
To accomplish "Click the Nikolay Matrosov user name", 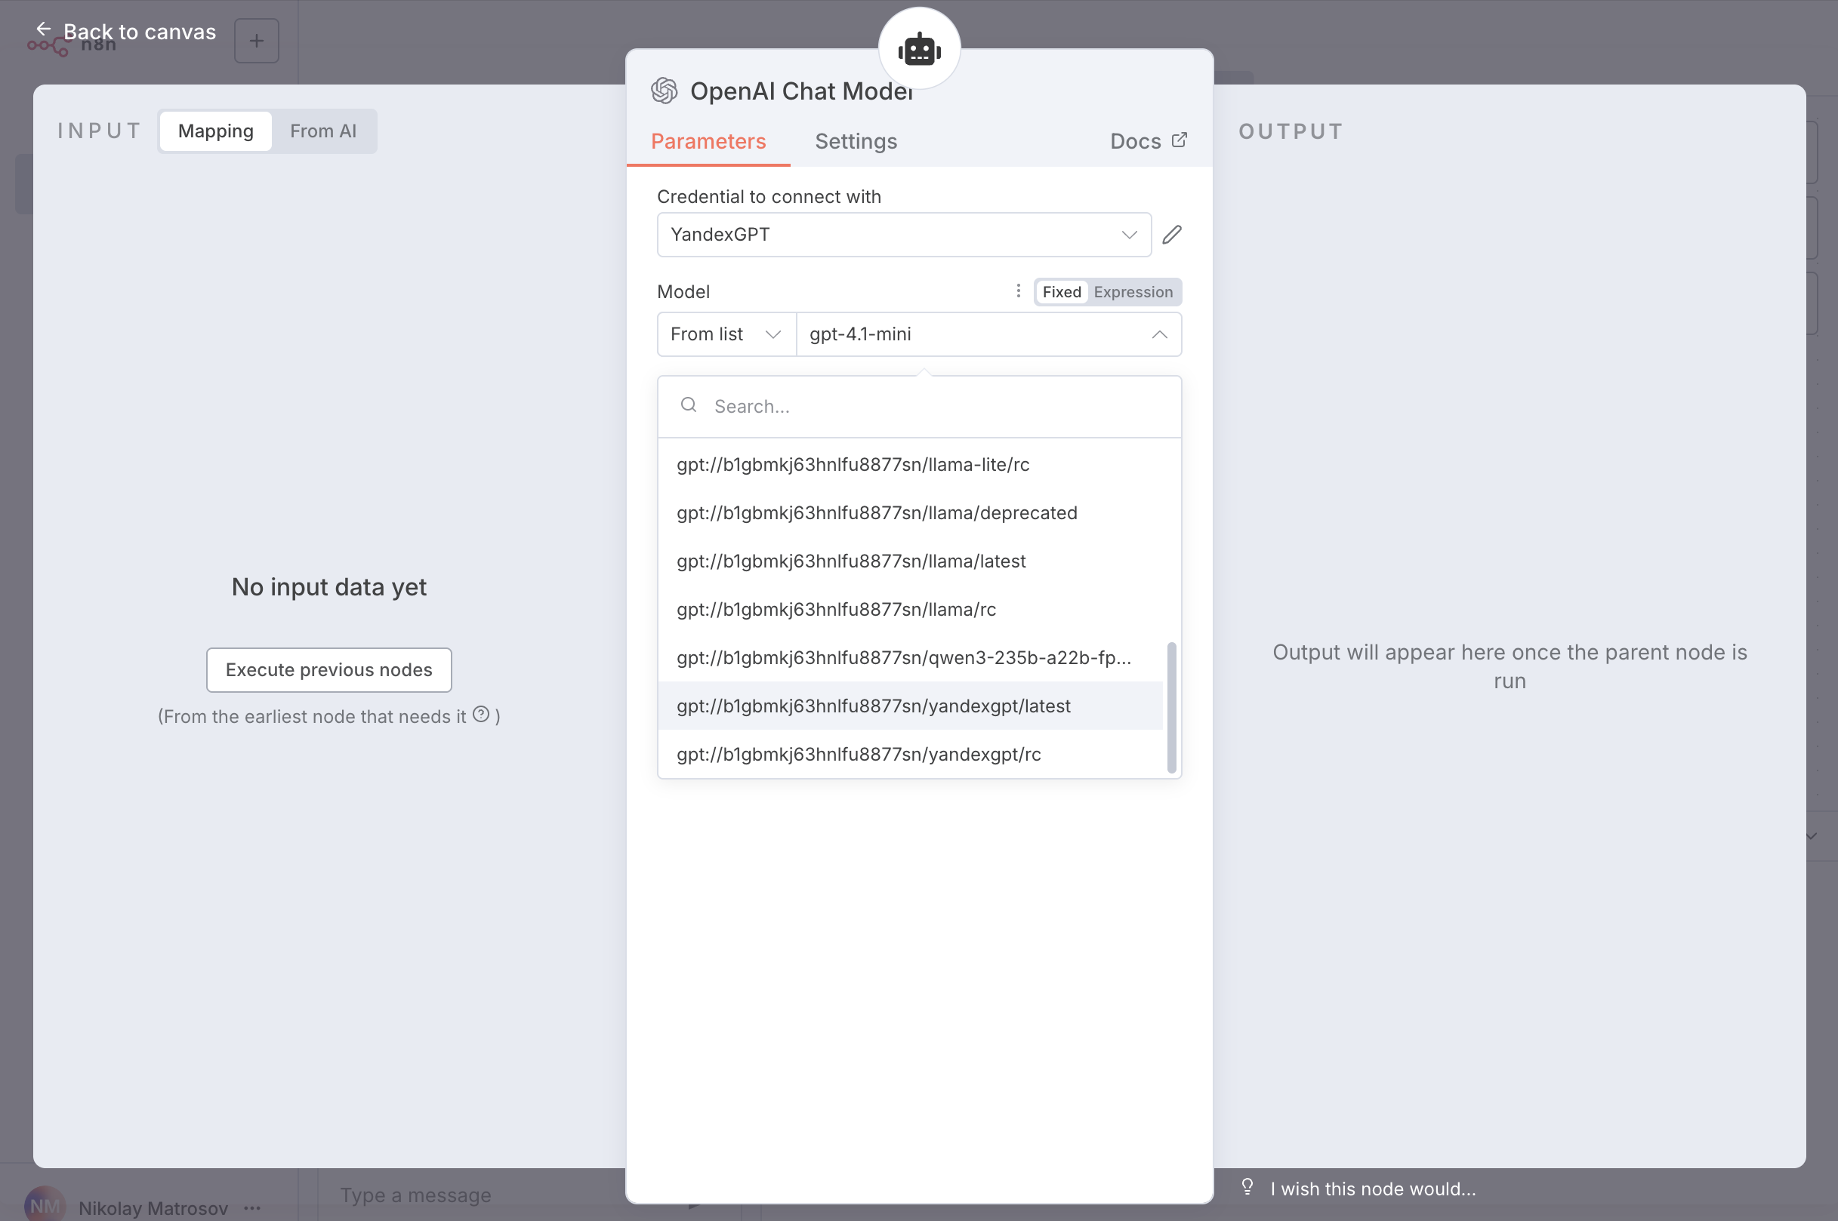I will pos(153,1207).
